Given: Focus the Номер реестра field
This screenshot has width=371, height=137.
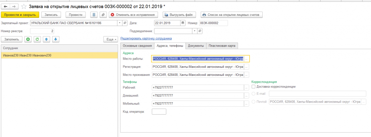Looking at the screenshot, I should pos(42,31).
